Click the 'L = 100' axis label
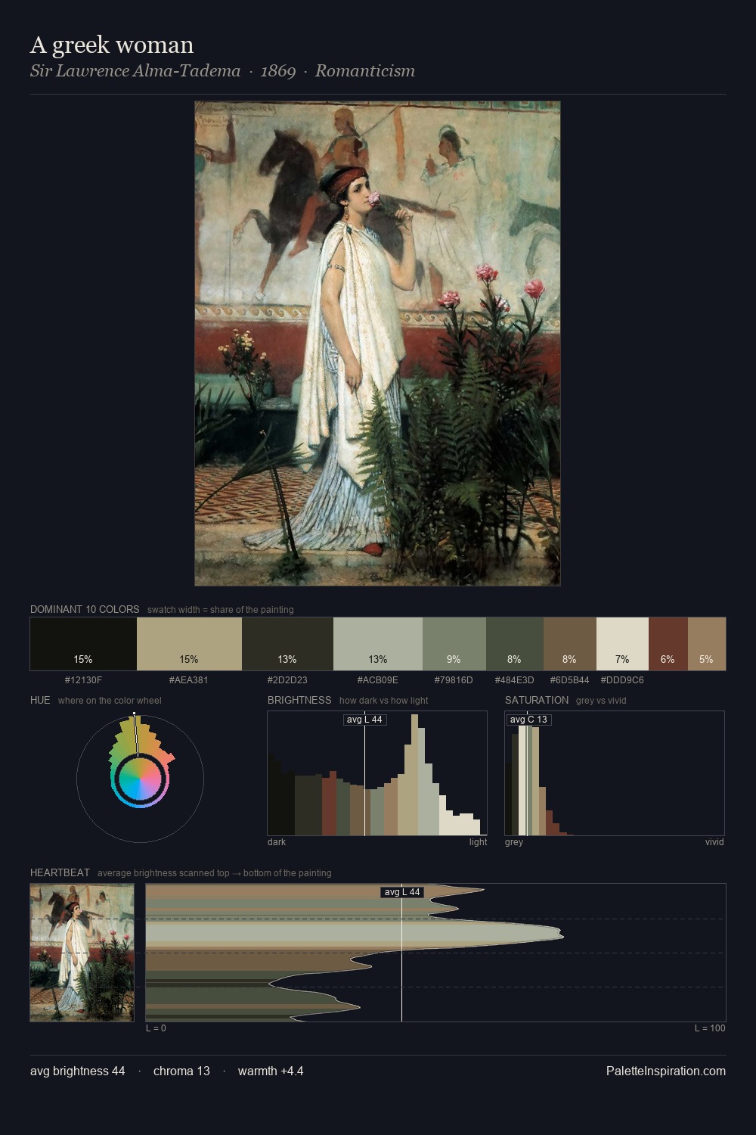This screenshot has width=756, height=1135. point(710,1028)
